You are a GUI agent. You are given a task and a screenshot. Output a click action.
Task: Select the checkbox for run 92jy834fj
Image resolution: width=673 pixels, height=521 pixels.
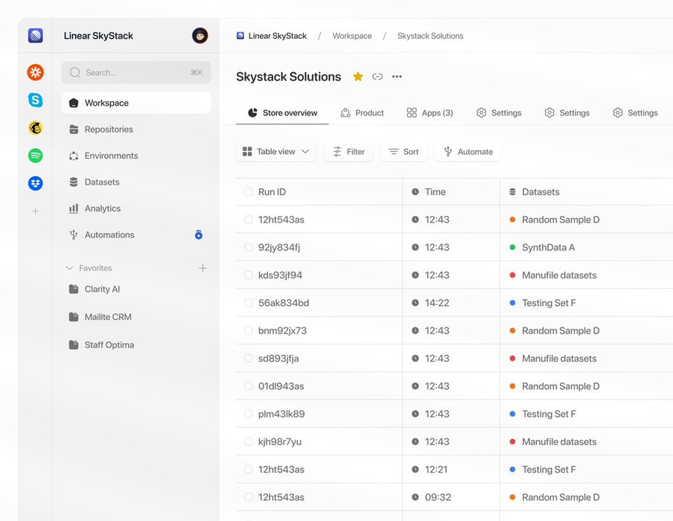[x=249, y=247]
